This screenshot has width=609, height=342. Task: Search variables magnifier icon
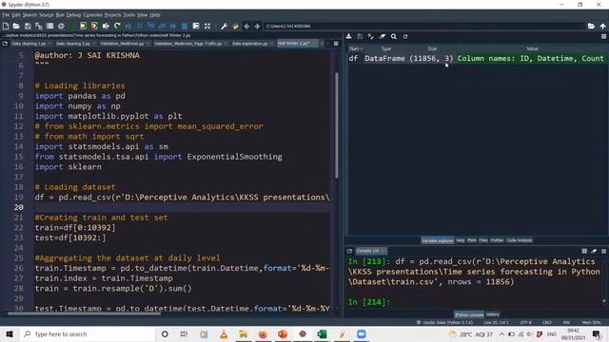click(x=393, y=36)
